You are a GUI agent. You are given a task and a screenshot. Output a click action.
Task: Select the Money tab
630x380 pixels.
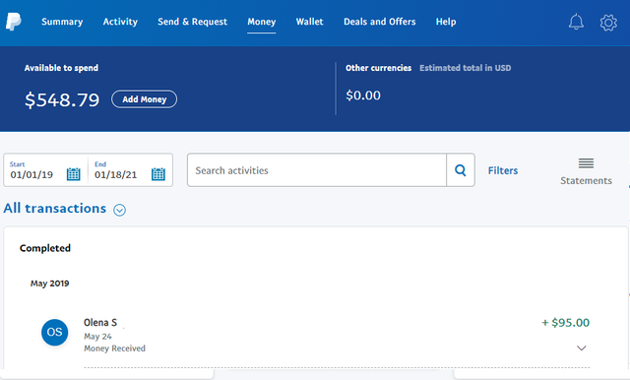(x=262, y=22)
